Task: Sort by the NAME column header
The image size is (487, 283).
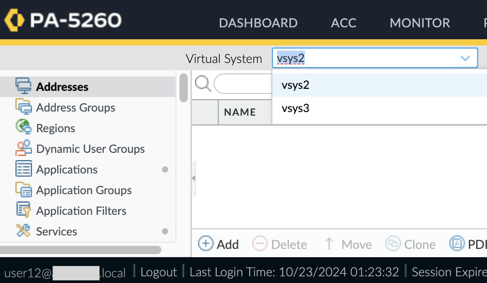Action: pos(240,112)
